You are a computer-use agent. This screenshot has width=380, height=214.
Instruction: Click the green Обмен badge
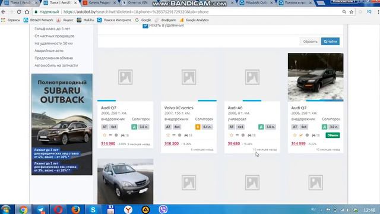click(332, 135)
